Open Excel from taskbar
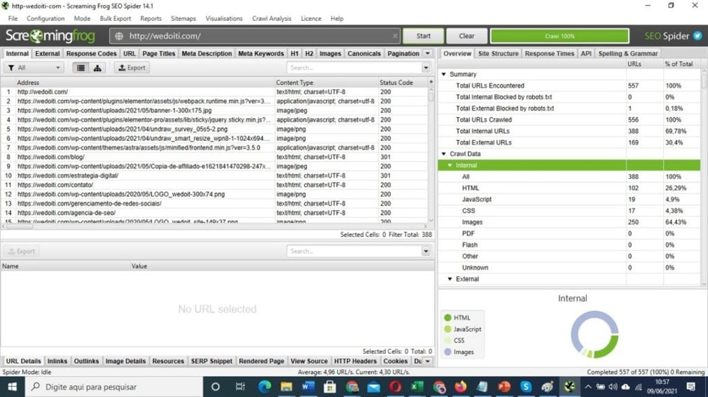The width and height of the screenshot is (708, 397). [x=417, y=387]
